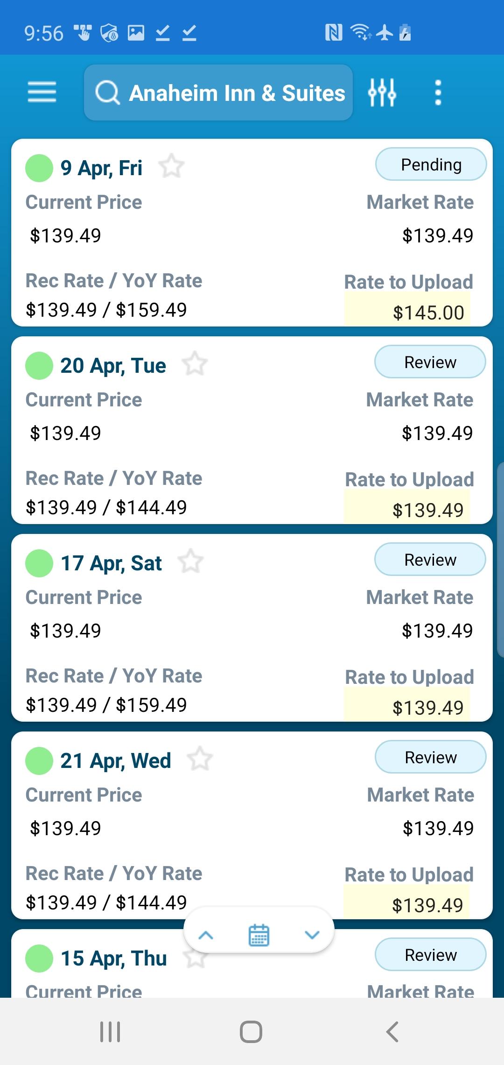Jump to next date with down chevron
Screen dimensions: 504x1065
pos(312,935)
